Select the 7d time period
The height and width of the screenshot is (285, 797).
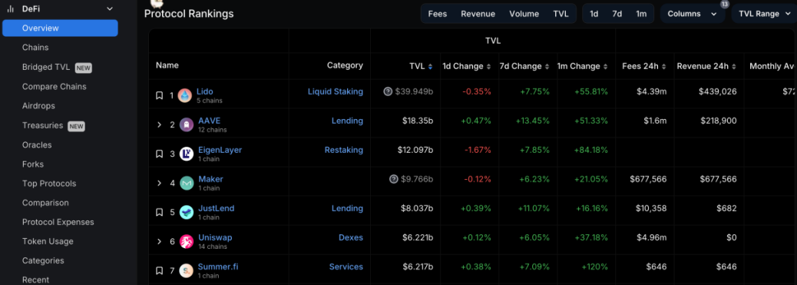point(617,14)
